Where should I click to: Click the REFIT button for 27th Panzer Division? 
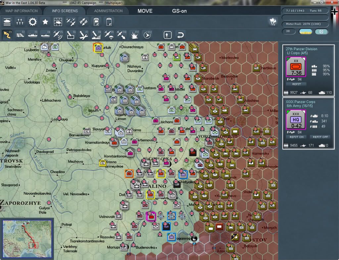pos(296,84)
